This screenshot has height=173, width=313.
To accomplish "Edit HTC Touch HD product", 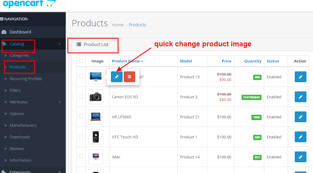I will coord(300,137).
